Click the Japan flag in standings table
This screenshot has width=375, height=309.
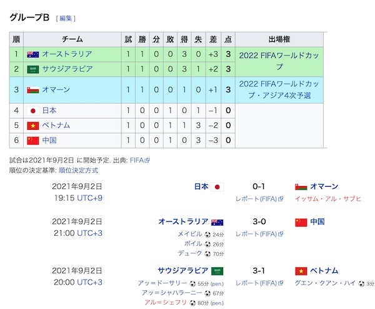pyautogui.click(x=33, y=110)
